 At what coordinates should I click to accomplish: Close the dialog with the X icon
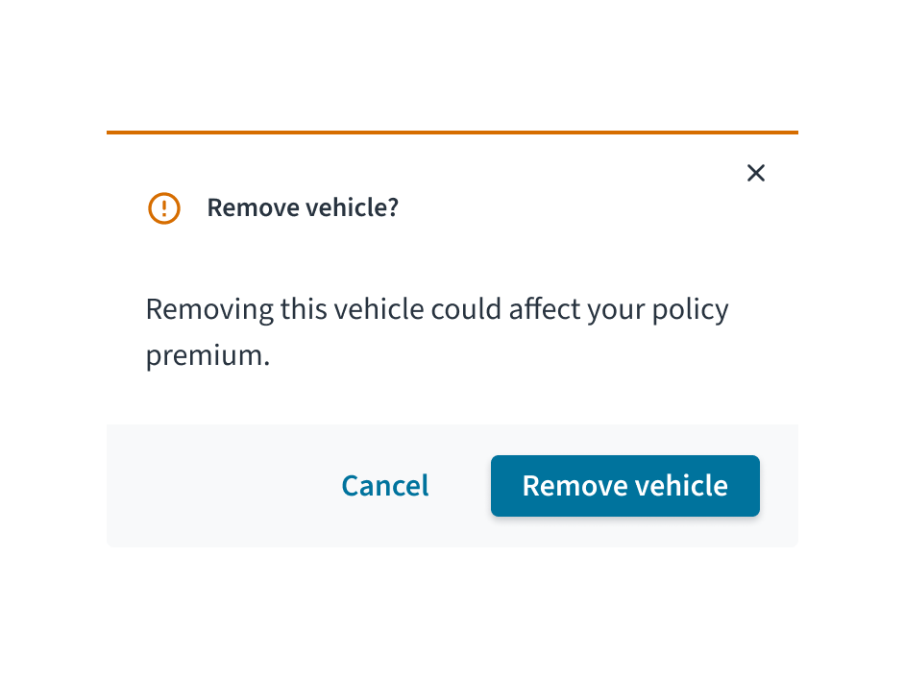(x=755, y=173)
